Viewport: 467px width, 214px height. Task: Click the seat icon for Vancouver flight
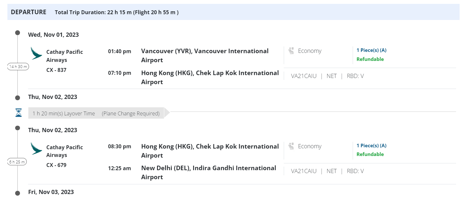tap(291, 51)
